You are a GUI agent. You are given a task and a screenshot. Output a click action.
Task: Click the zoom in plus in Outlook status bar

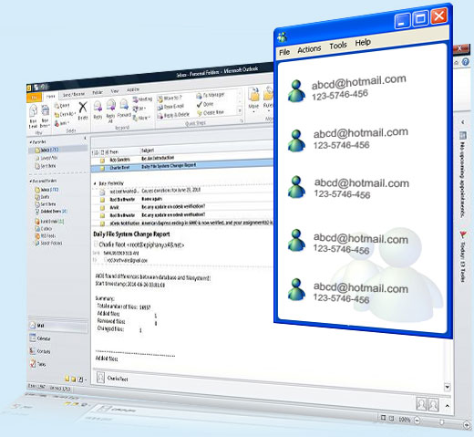(466, 424)
